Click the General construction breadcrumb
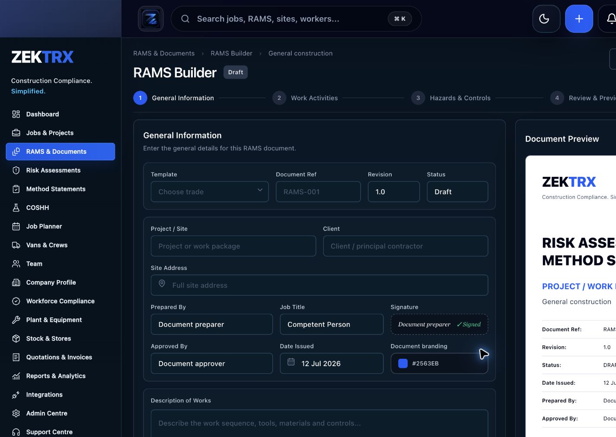616x437 pixels. point(300,53)
